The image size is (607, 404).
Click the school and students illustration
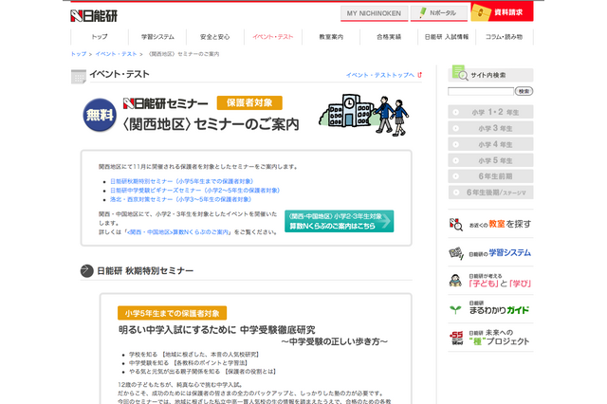pos(363,115)
